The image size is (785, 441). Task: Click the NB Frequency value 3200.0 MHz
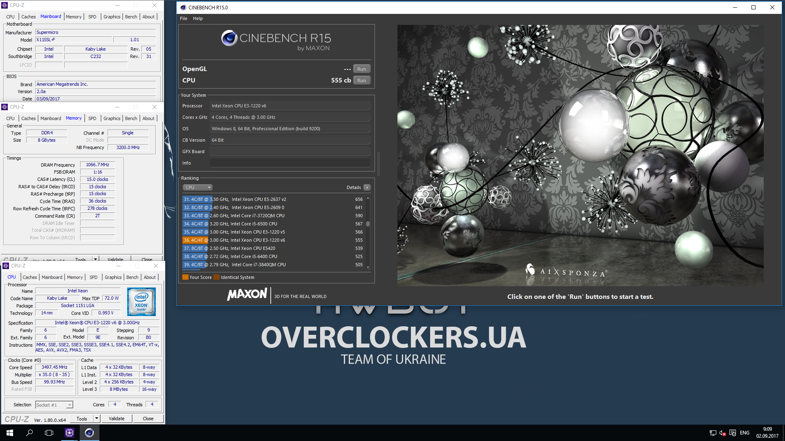(x=128, y=147)
